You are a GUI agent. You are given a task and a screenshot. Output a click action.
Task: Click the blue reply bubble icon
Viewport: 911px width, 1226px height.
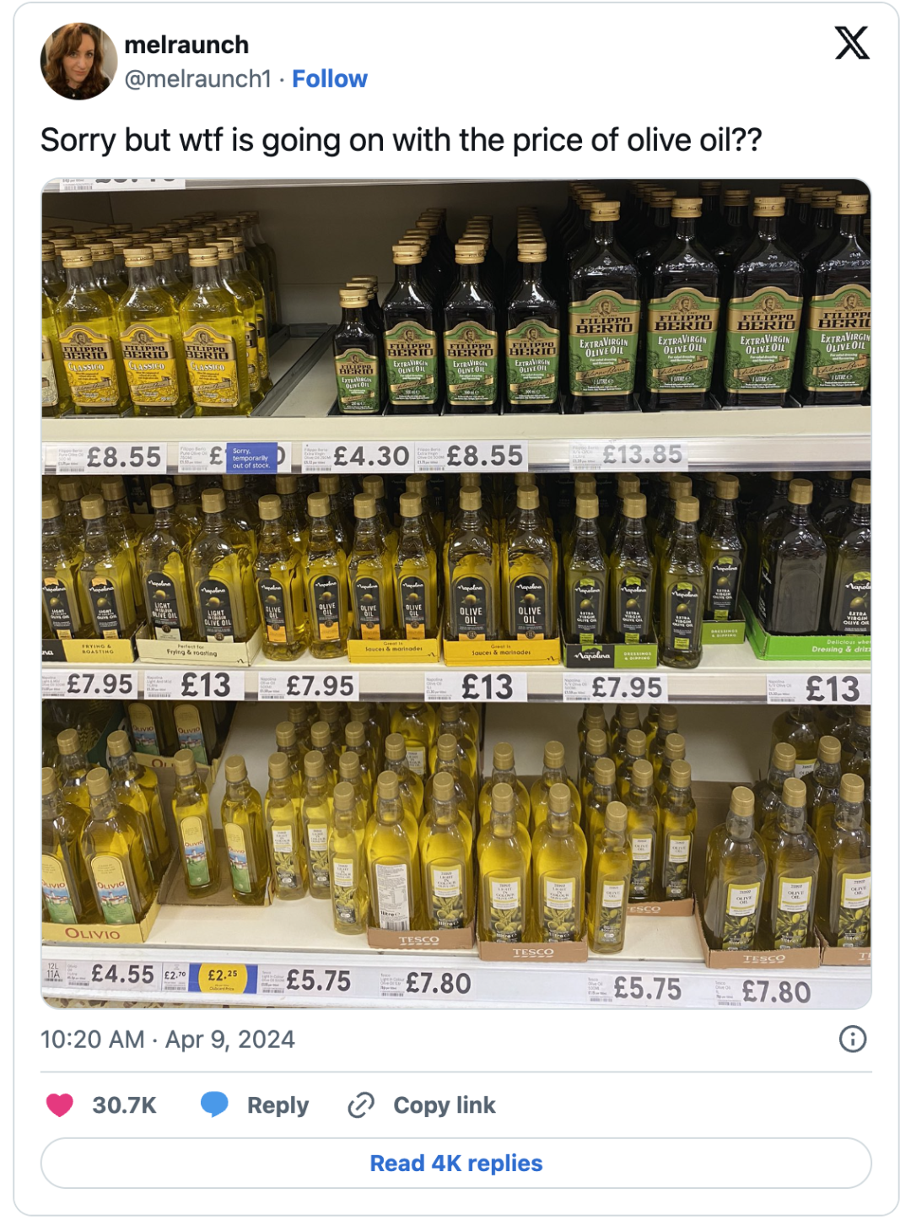[214, 1104]
